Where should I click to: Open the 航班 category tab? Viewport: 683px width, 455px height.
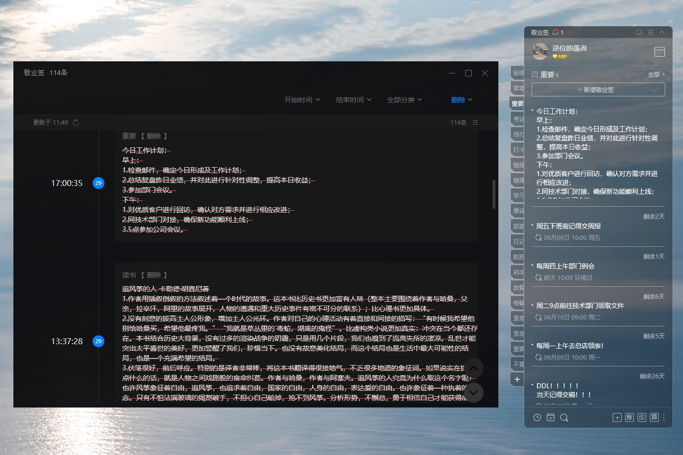[518, 257]
